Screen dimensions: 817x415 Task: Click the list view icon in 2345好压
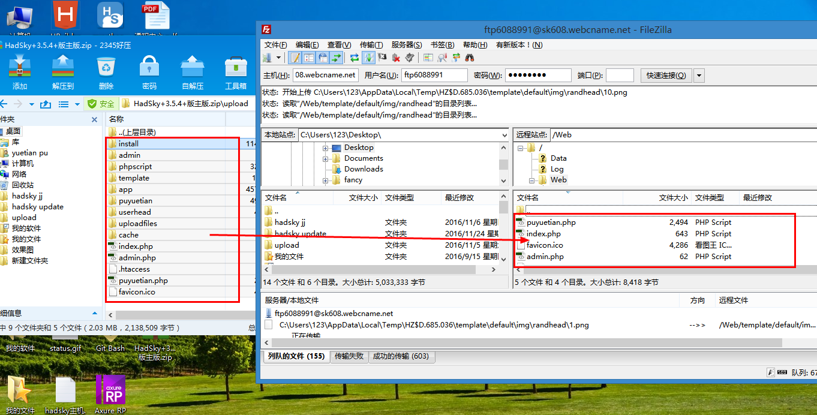[x=64, y=104]
